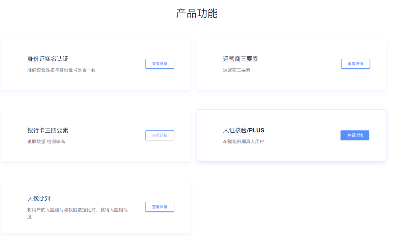
Task: Select the 人像比对 title text
Action: (38, 199)
